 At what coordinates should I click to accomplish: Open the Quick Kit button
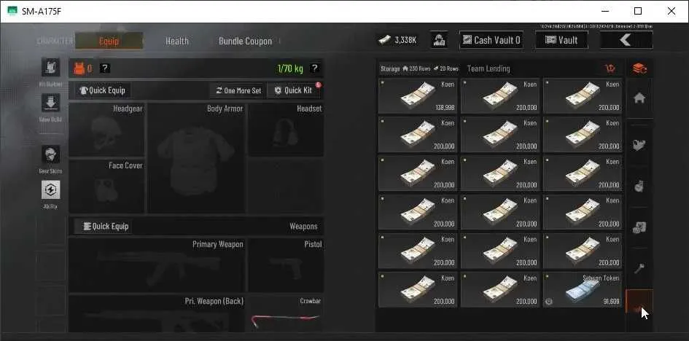(293, 90)
